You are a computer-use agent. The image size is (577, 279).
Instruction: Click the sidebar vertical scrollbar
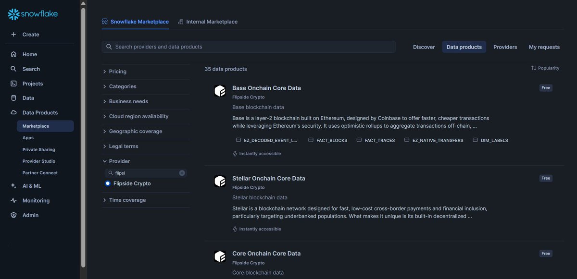[83, 137]
